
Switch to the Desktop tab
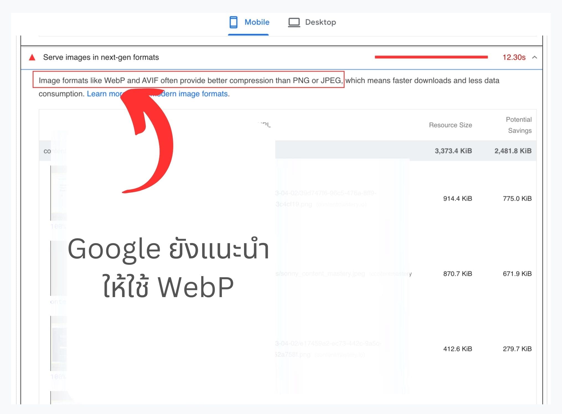coord(312,22)
